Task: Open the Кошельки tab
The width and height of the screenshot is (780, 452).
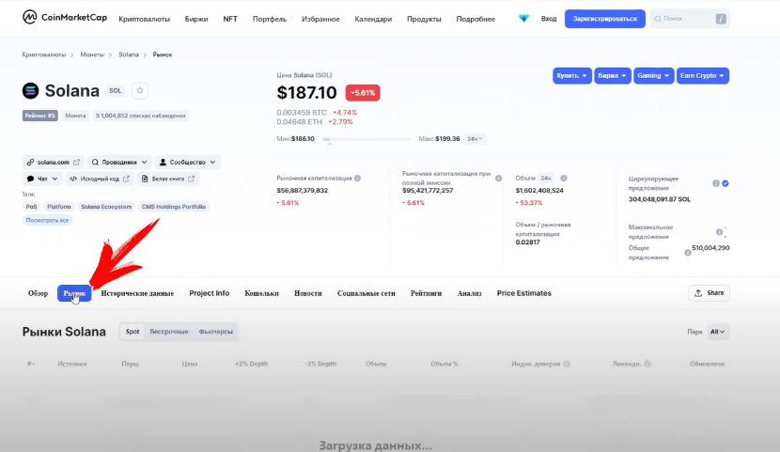Action: point(261,293)
